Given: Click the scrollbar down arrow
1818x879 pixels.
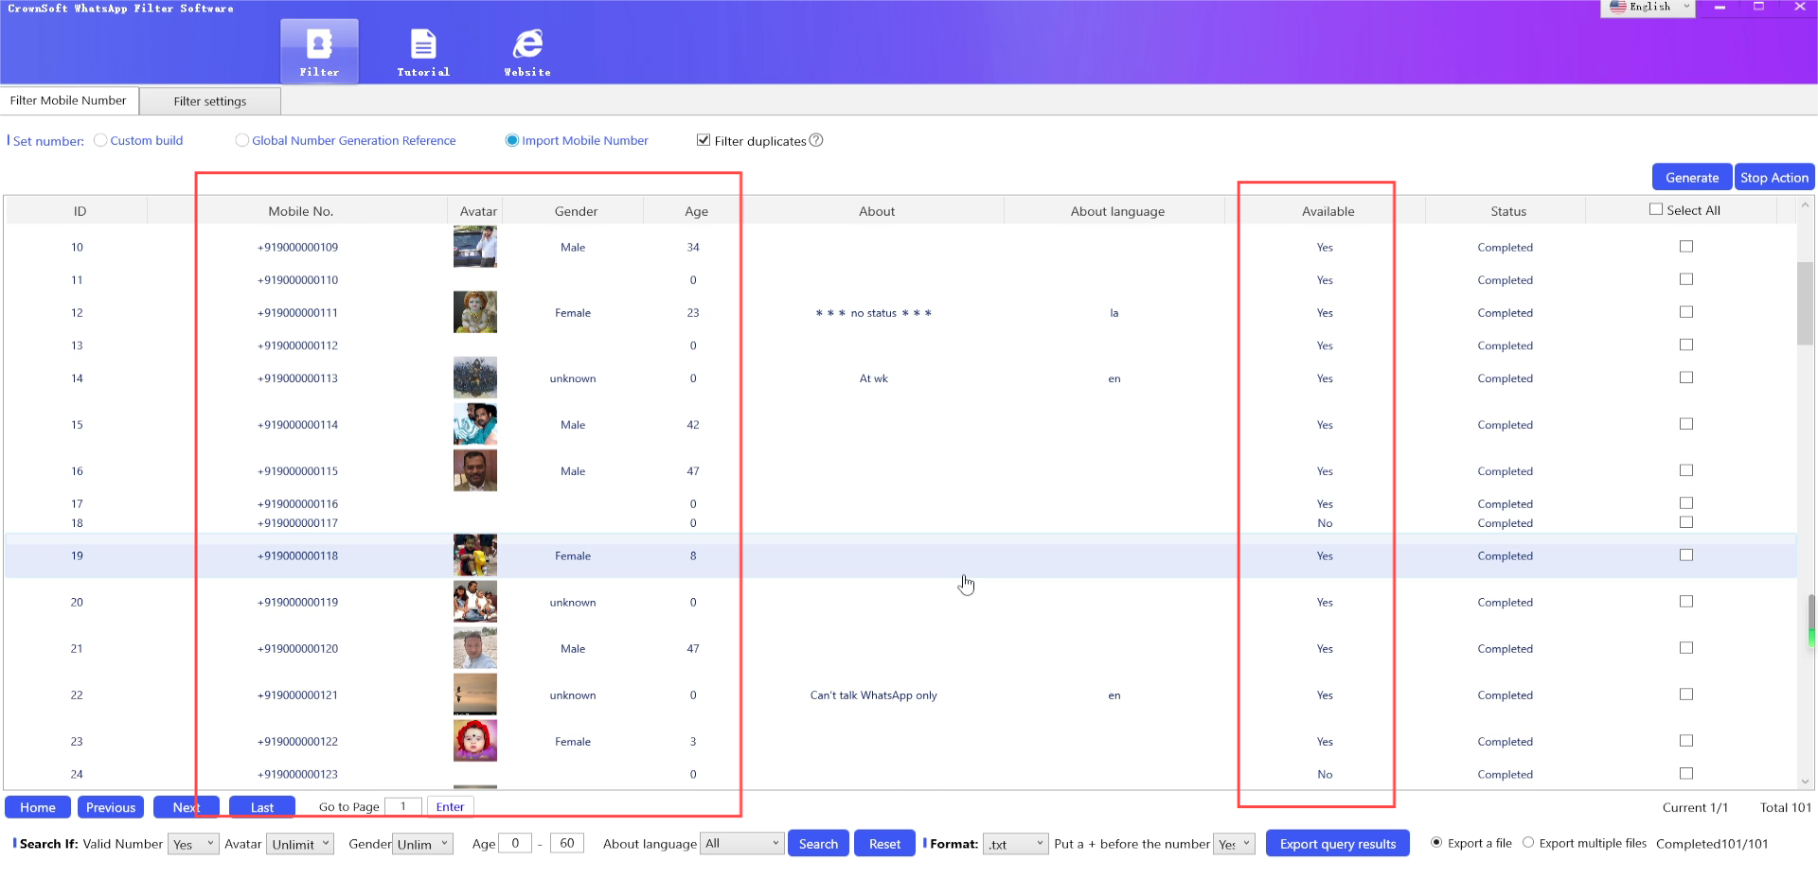Looking at the screenshot, I should (x=1806, y=782).
